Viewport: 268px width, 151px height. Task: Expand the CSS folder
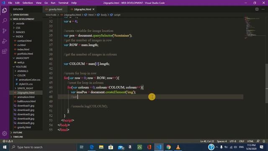[x=26, y=28]
